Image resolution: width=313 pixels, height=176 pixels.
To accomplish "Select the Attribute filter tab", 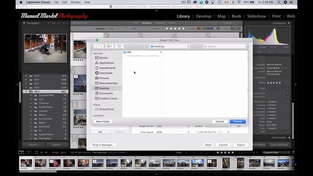I will click(x=147, y=23).
